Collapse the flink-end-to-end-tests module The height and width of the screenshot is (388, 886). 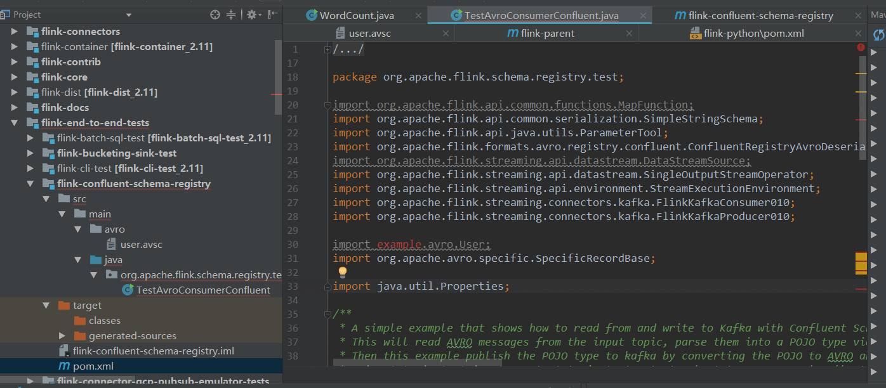[15, 122]
